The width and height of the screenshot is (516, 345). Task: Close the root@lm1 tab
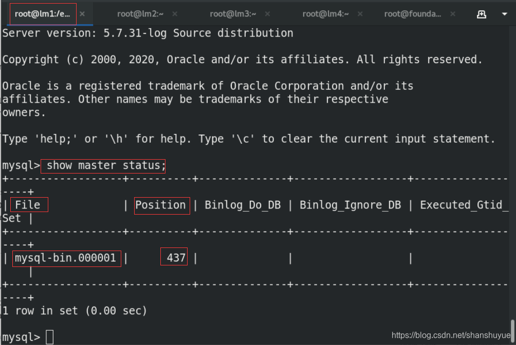tap(82, 14)
